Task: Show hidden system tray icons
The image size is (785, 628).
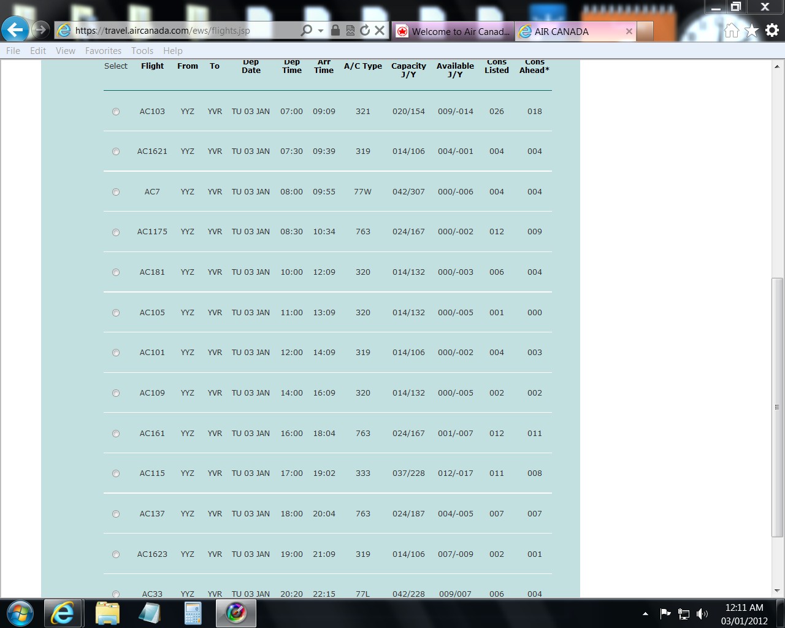Action: tap(645, 613)
